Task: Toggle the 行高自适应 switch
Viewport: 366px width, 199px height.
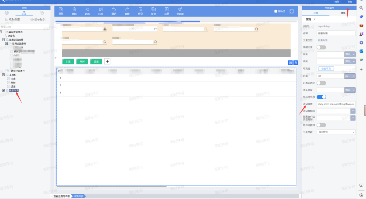Action: [x=321, y=83]
